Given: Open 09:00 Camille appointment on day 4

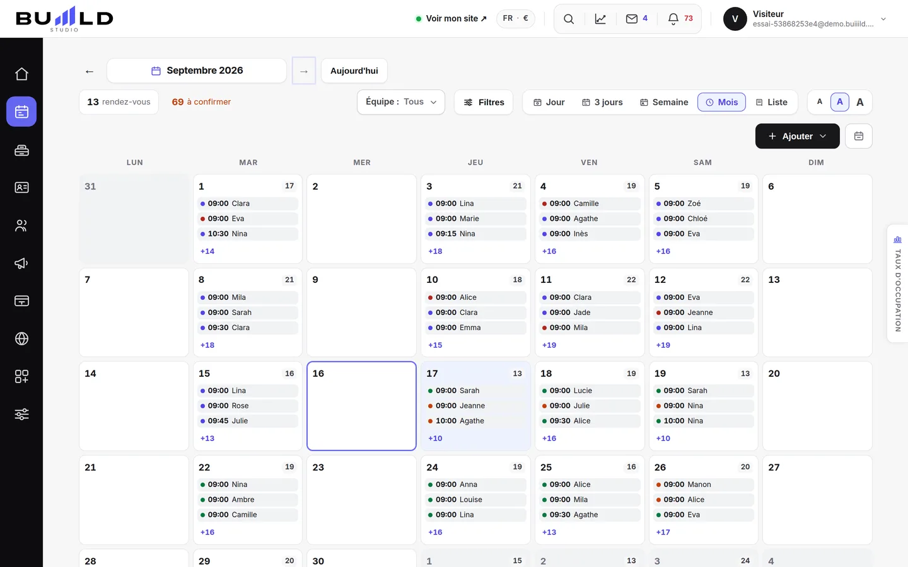Looking at the screenshot, I should point(590,203).
